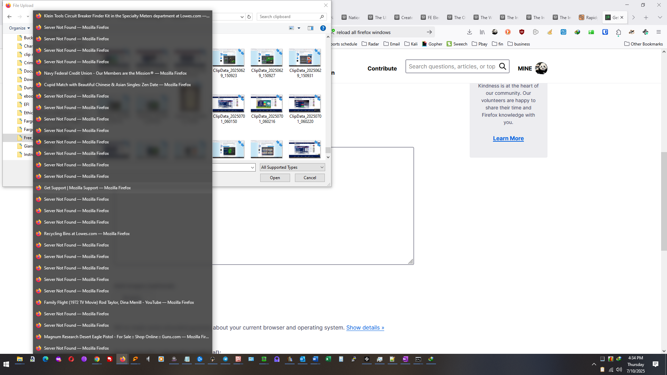
Task: Click the go arrow in the address bar
Action: pos(429,32)
